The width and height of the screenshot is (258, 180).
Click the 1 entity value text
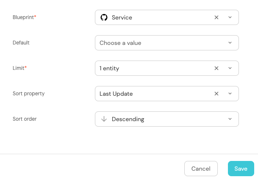[109, 68]
